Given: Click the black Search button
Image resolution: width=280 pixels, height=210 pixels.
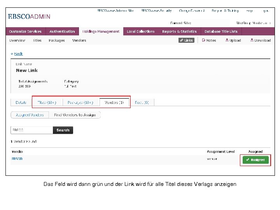Looking at the screenshot, I should pyautogui.click(x=63, y=130).
